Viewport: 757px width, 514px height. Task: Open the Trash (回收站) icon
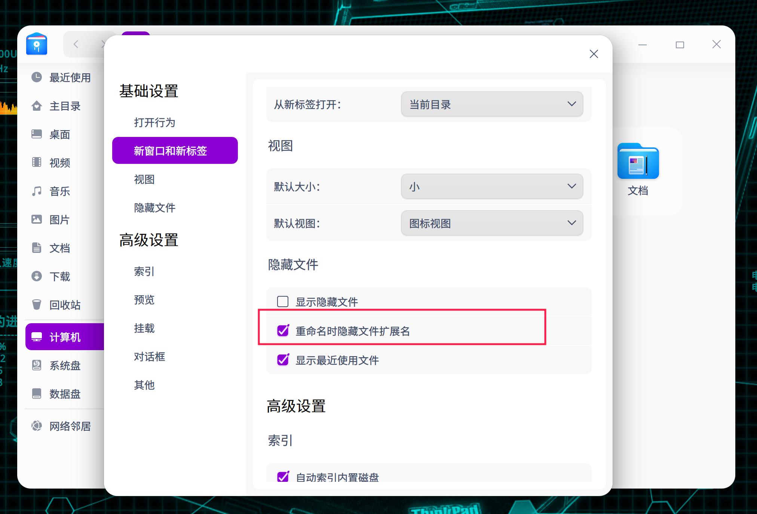[37, 305]
